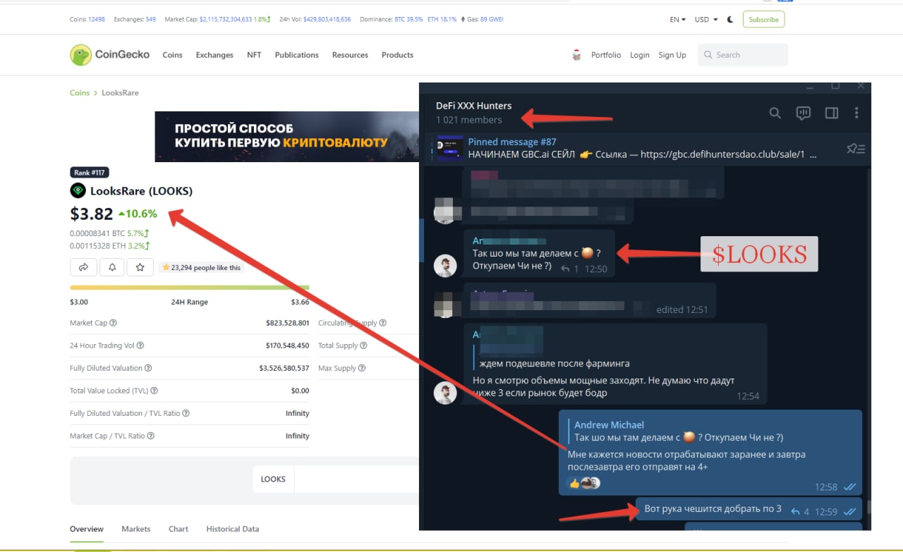This screenshot has width=903, height=552.
Task: Open the NFT menu
Action: click(x=254, y=55)
